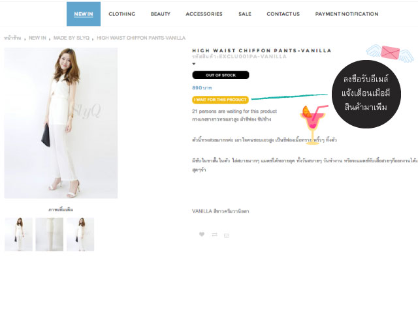Click the main product photo
The image size is (418, 313).
click(x=61, y=123)
